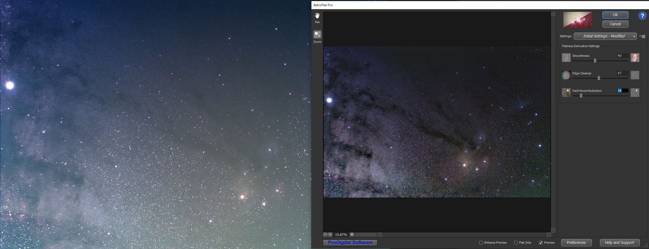Click the zoom in plus button
This screenshot has width=649, height=249.
(330, 235)
